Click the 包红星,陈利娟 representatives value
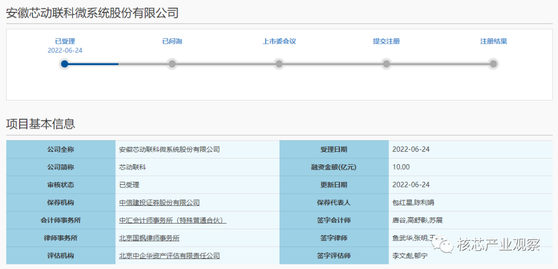This screenshot has width=558, height=269. coord(413,203)
